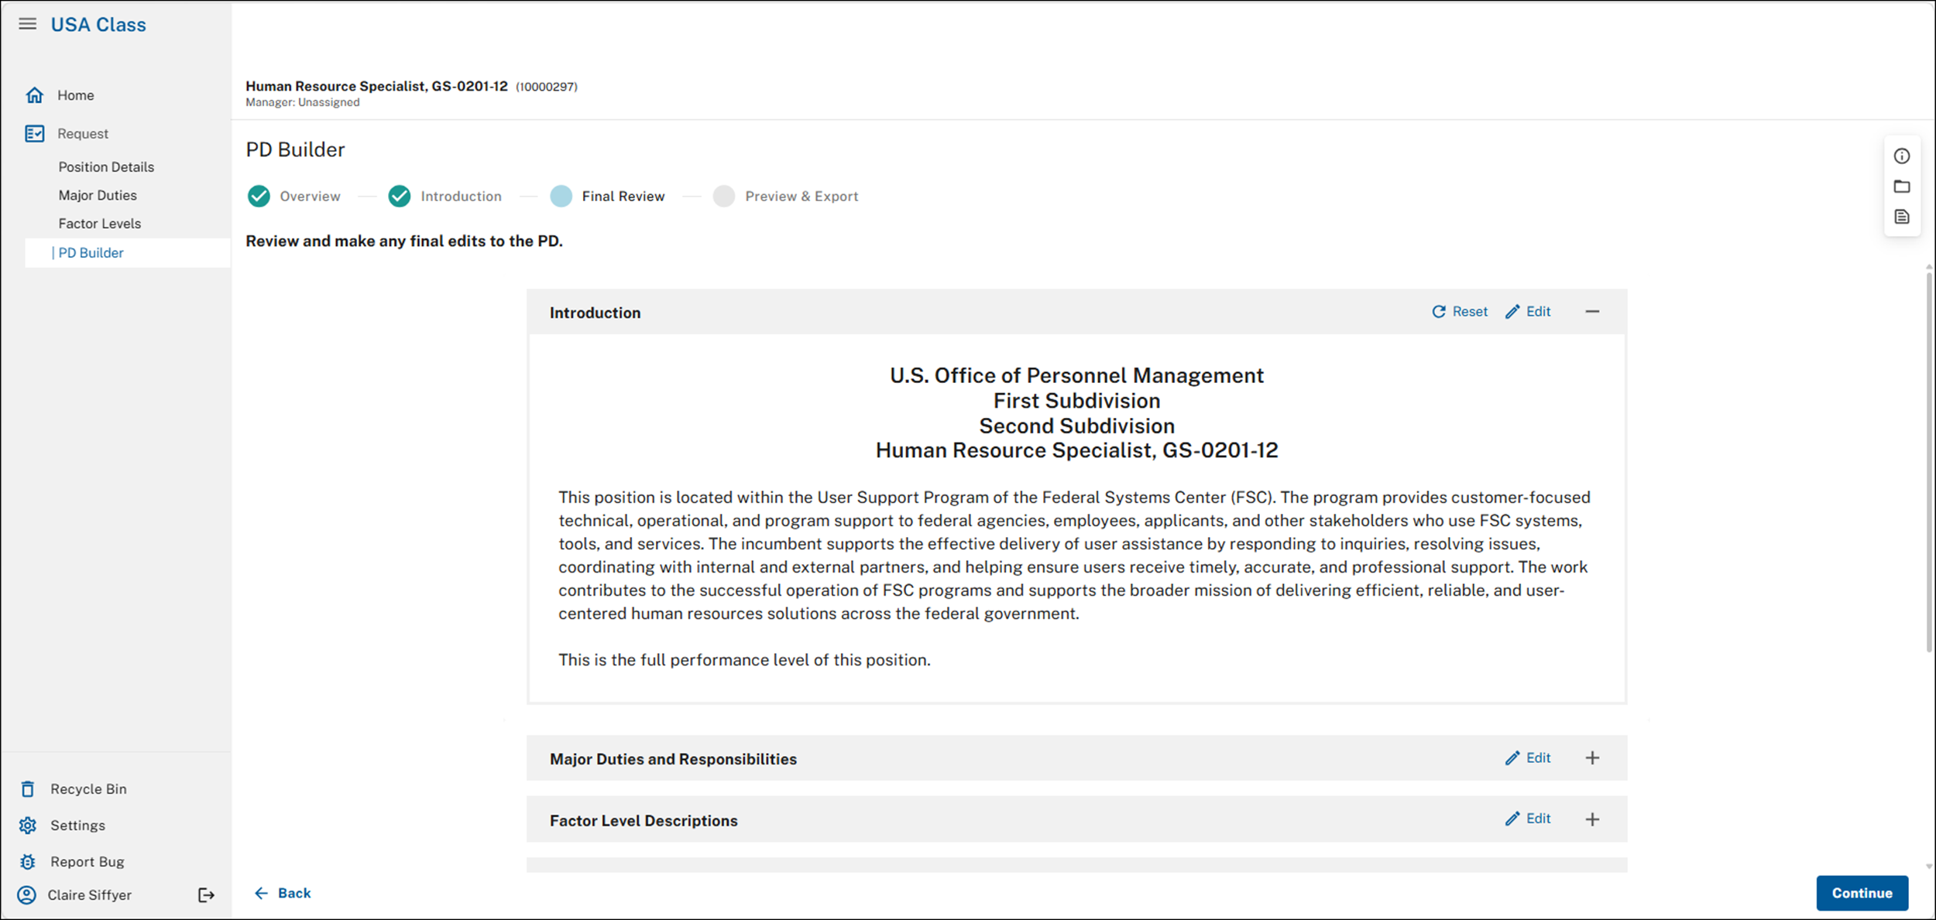Click the Second Subdivision heading line
This screenshot has height=920, width=1936.
point(1076,426)
